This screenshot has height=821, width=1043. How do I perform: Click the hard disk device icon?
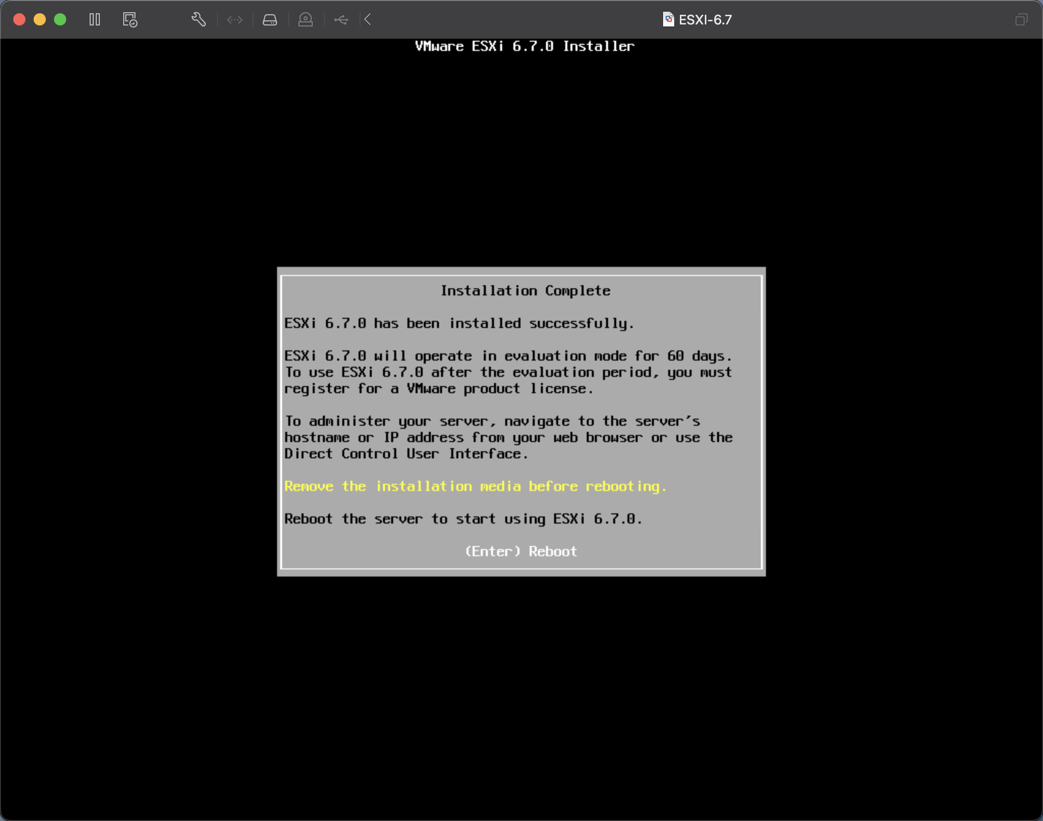[269, 20]
